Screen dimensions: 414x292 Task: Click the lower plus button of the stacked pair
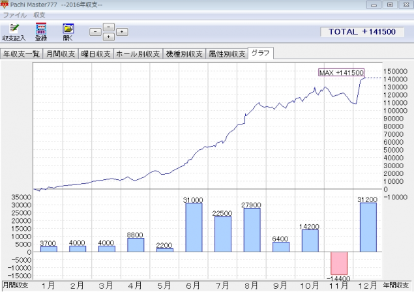tap(108, 36)
